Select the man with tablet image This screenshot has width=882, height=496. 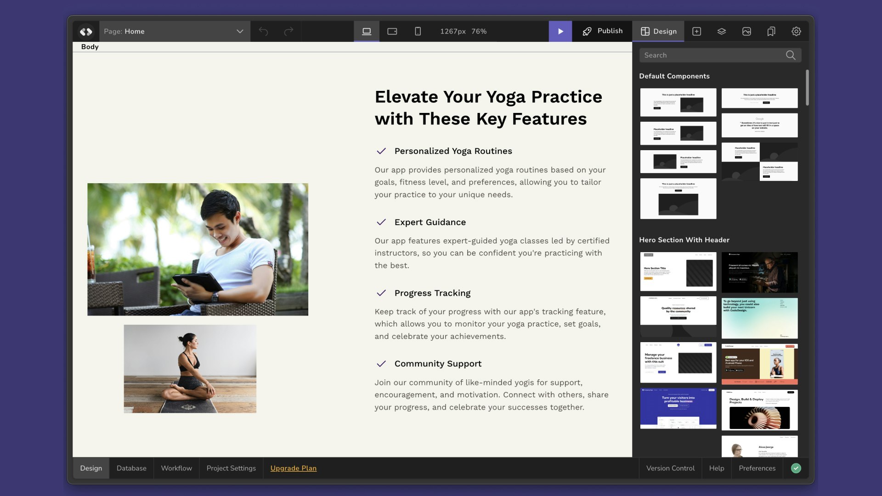click(198, 249)
